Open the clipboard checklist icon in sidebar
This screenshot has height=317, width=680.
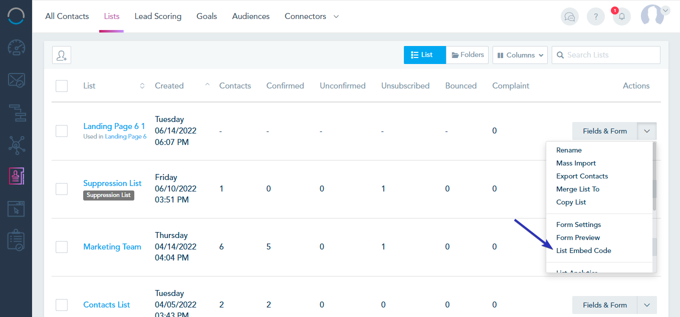(x=16, y=240)
